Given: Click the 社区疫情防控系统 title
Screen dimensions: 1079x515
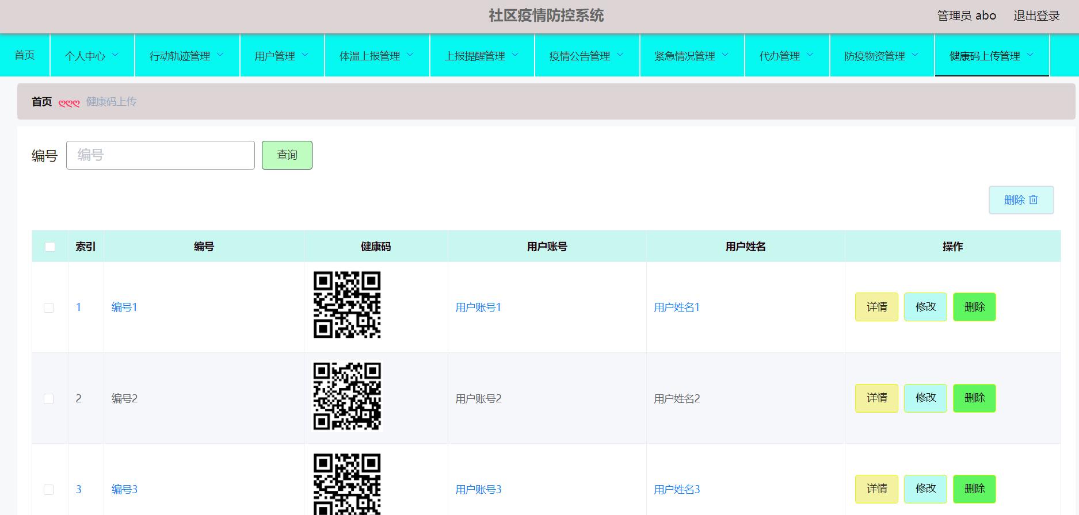Looking at the screenshot, I should coord(546,16).
